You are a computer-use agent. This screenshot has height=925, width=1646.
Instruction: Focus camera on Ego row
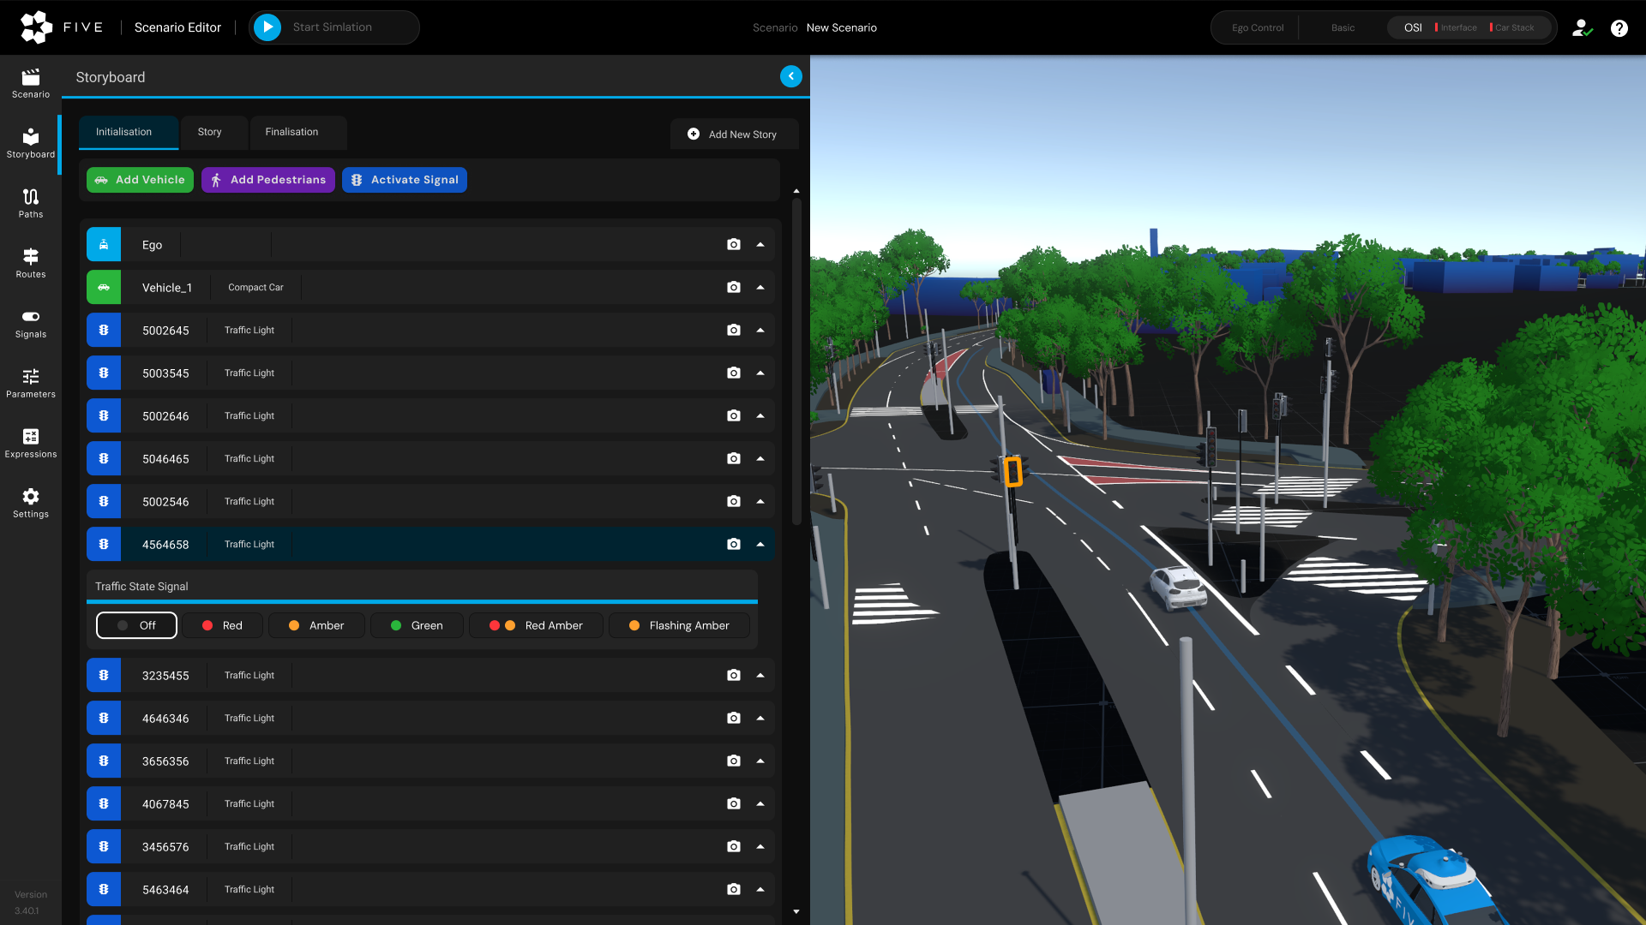pos(734,244)
